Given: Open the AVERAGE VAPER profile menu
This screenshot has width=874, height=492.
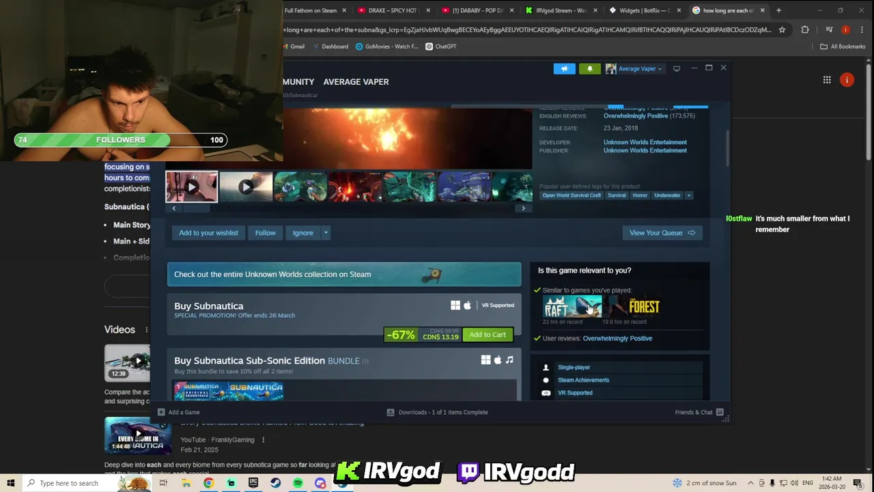Looking at the screenshot, I should pos(356,81).
